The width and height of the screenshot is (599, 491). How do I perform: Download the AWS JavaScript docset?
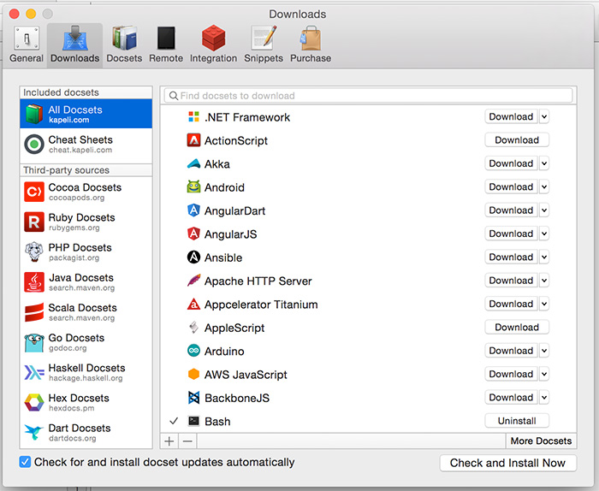pyautogui.click(x=511, y=374)
